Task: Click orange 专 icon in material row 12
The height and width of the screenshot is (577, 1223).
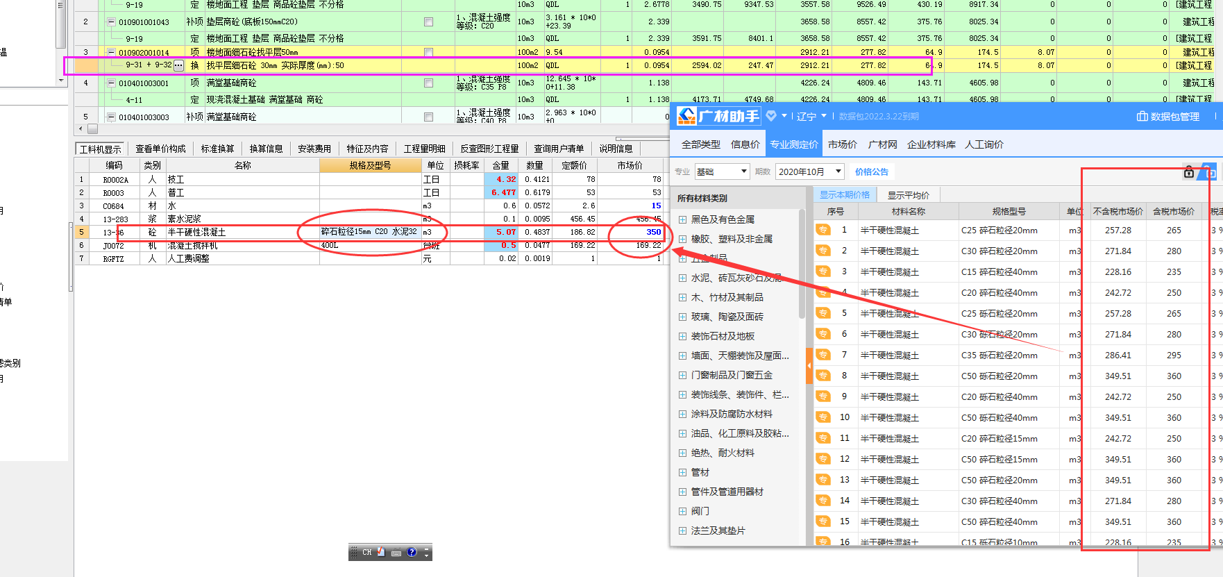Action: [x=823, y=459]
